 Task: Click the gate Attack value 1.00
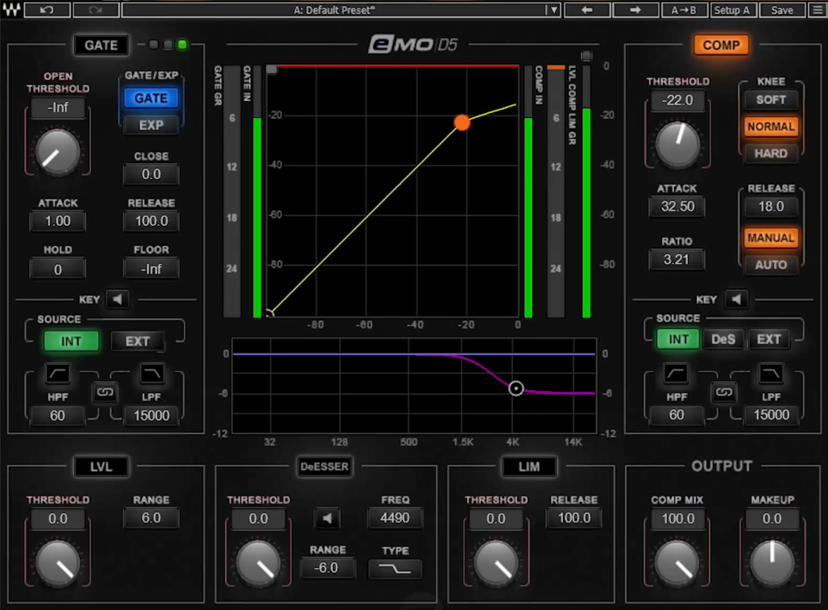point(58,221)
